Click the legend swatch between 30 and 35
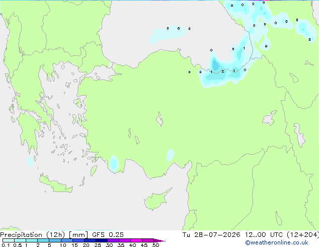The image size is (319, 247). 113,240
